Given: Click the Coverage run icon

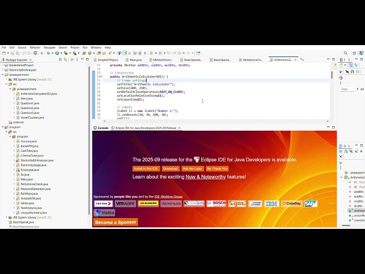Looking at the screenshot, I should [x=66, y=53].
